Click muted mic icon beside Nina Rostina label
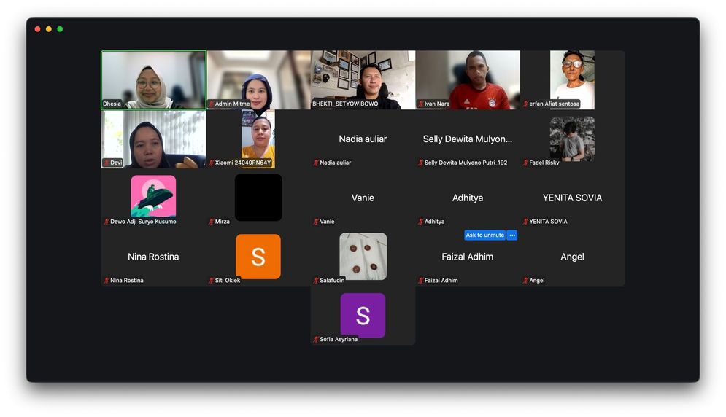The width and height of the screenshot is (726, 417). [x=107, y=281]
